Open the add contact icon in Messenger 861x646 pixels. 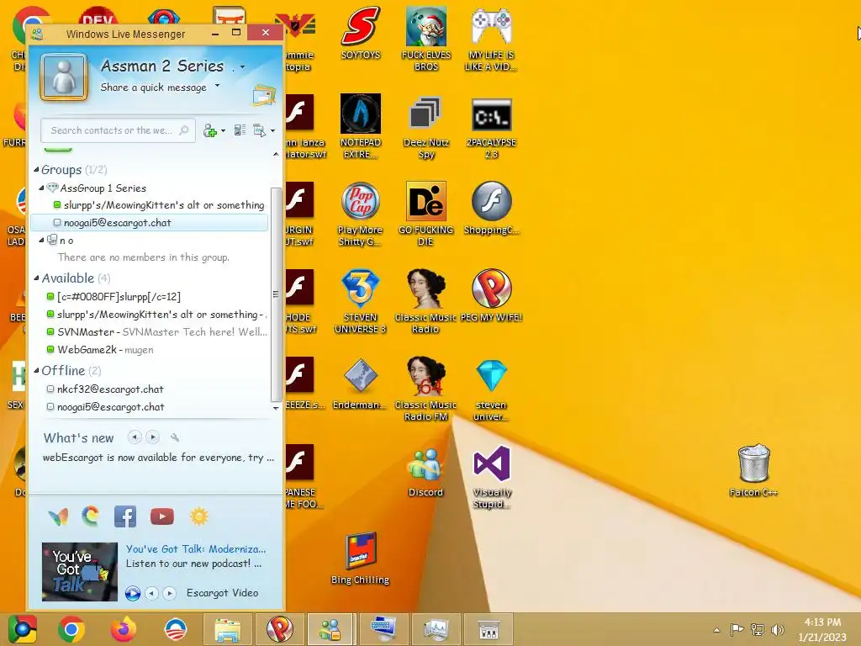[x=210, y=130]
